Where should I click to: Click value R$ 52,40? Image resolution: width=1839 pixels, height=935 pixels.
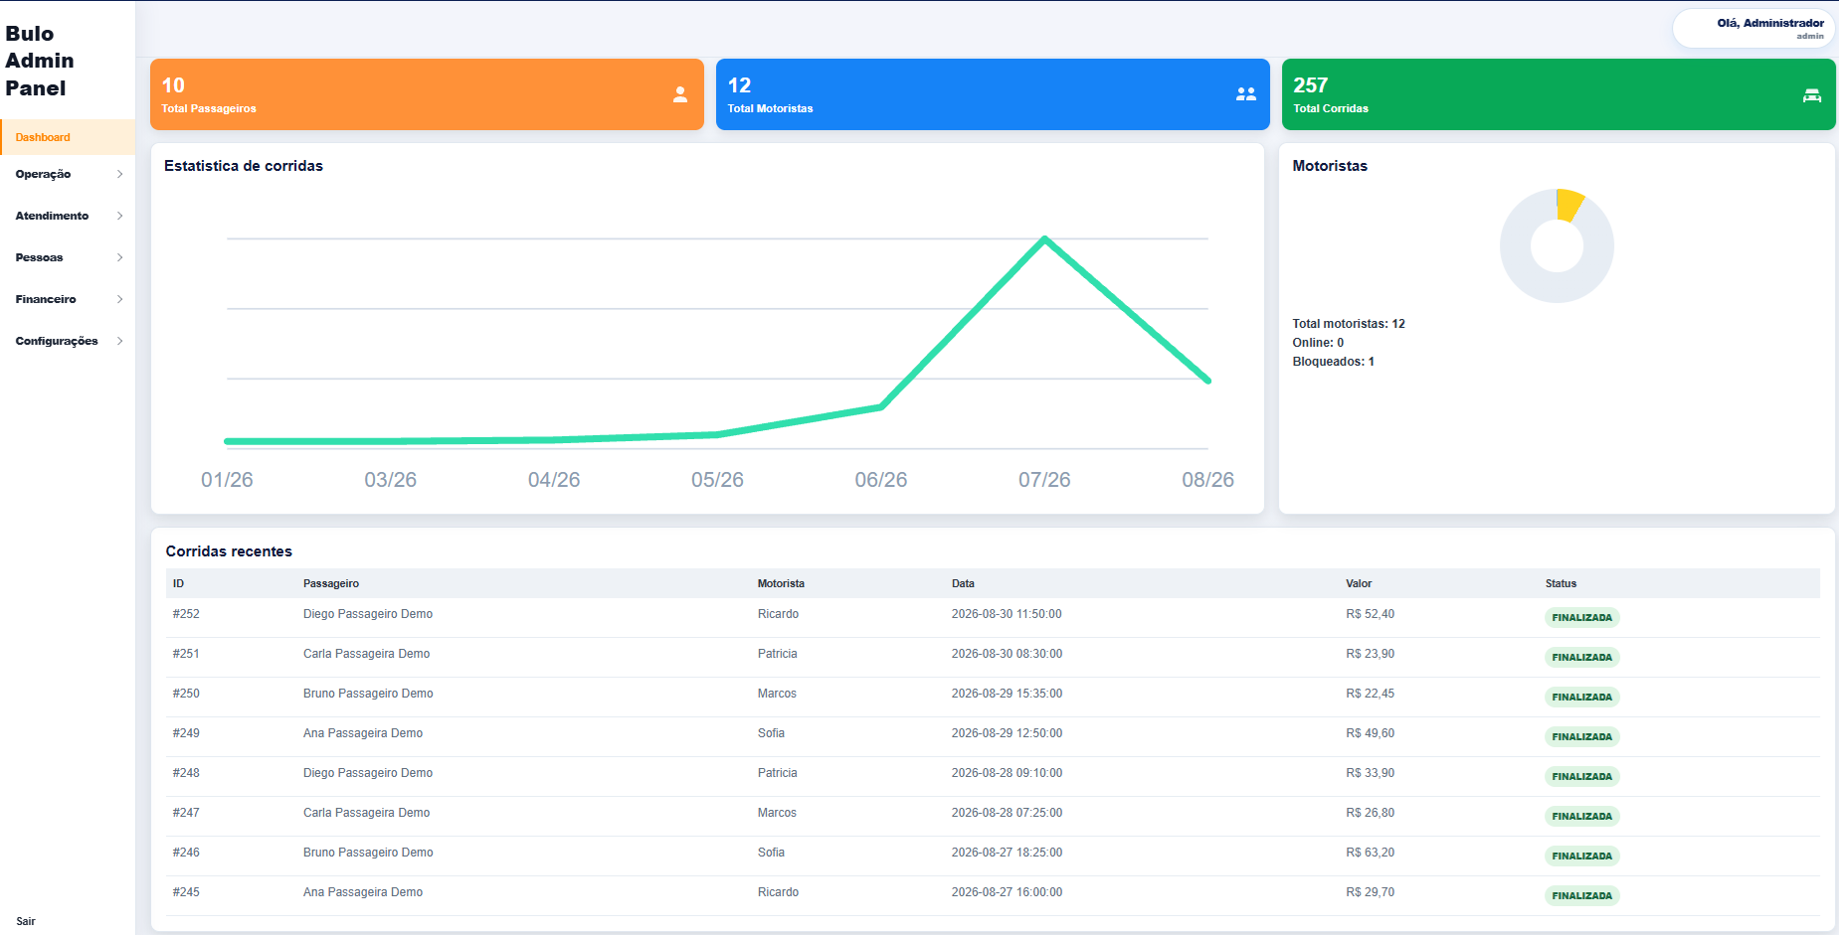click(1370, 614)
